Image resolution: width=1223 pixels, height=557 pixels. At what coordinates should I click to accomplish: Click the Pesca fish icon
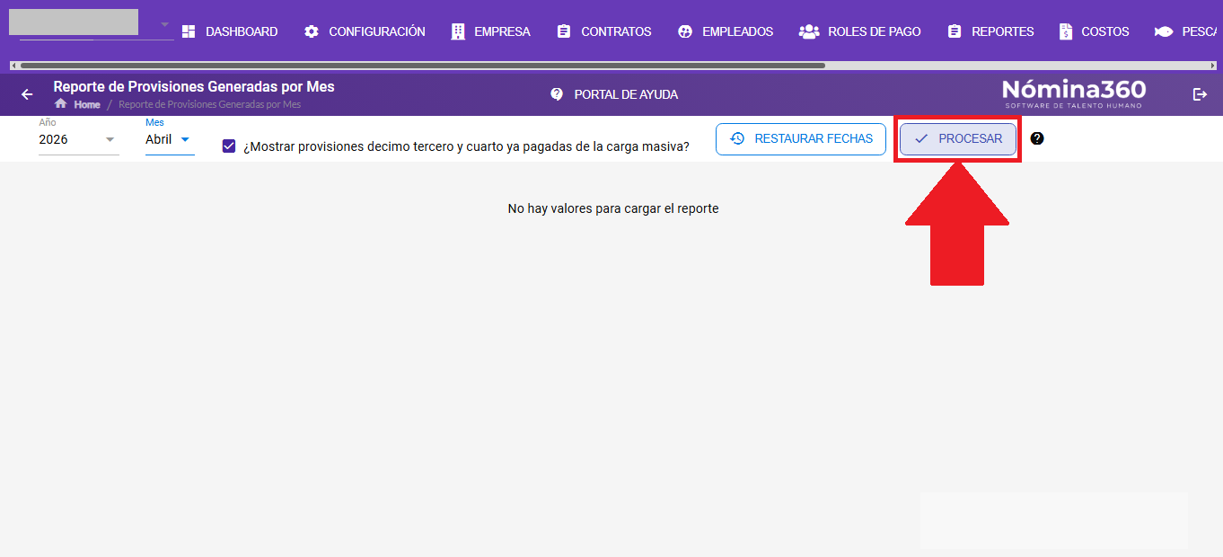click(x=1164, y=31)
